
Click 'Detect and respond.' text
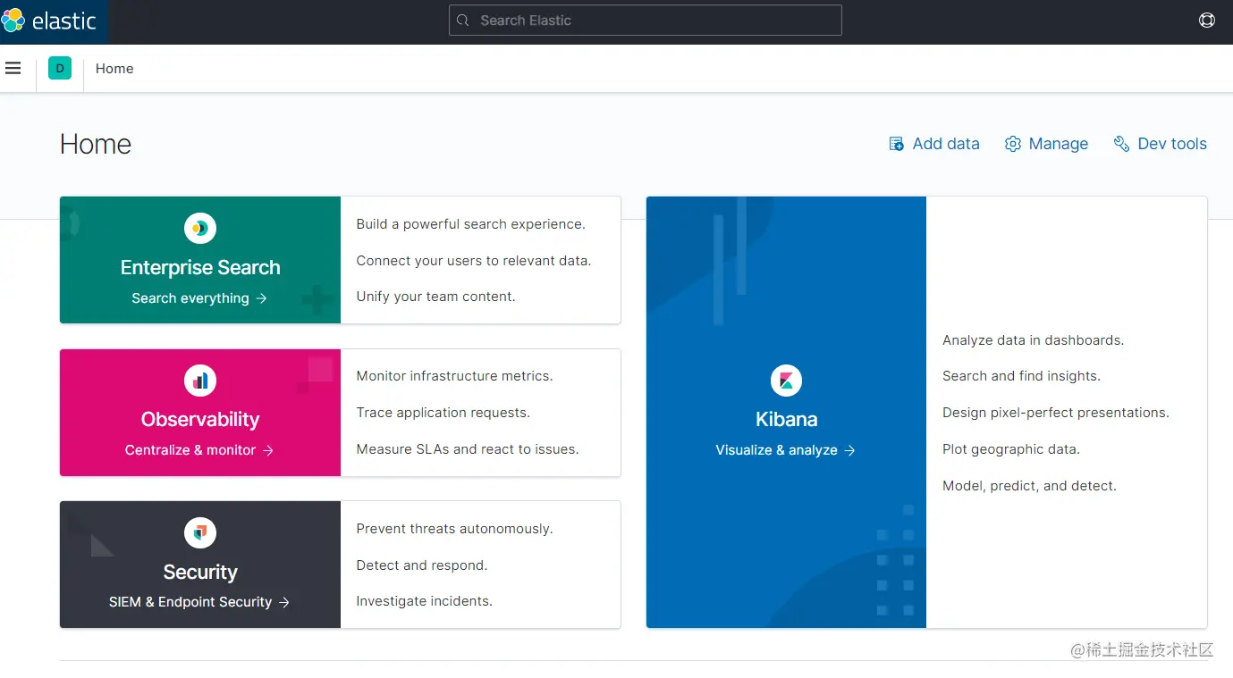coord(422,565)
